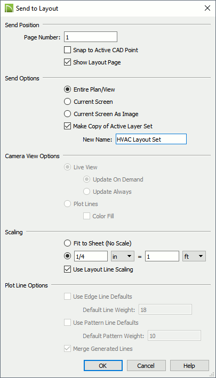Select Entire Plan/View option
This screenshot has width=216, height=378.
click(67, 89)
